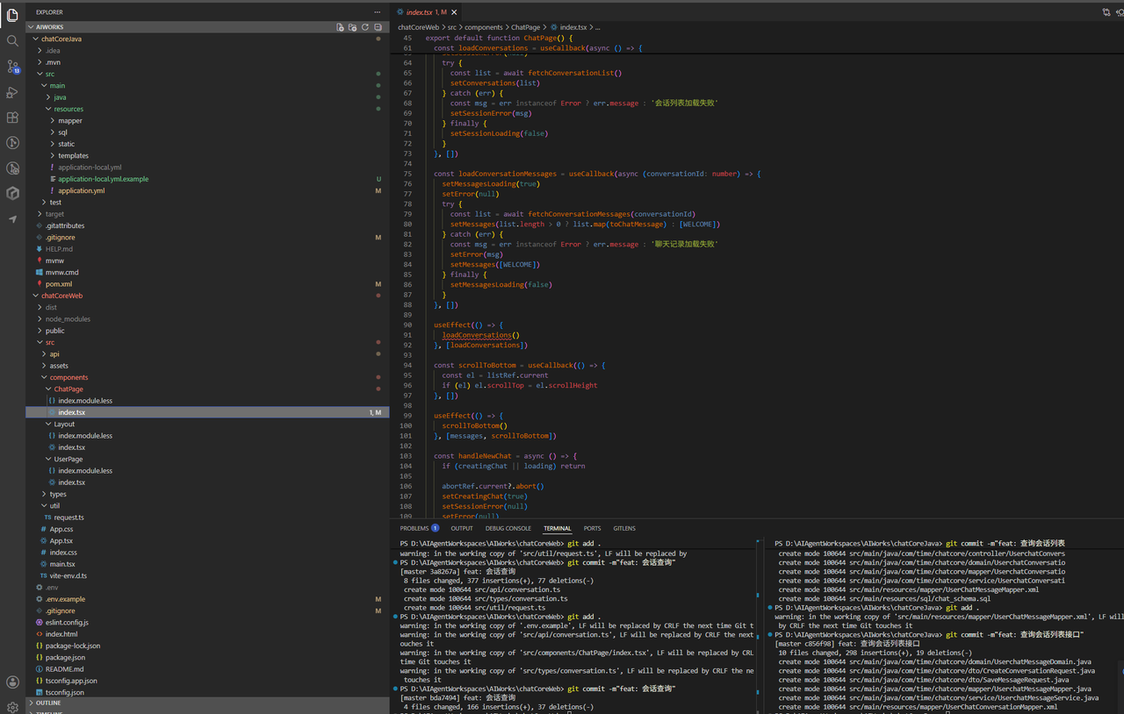This screenshot has width=1124, height=714.
Task: Switch to the OUTPUT panel tab
Action: [462, 528]
